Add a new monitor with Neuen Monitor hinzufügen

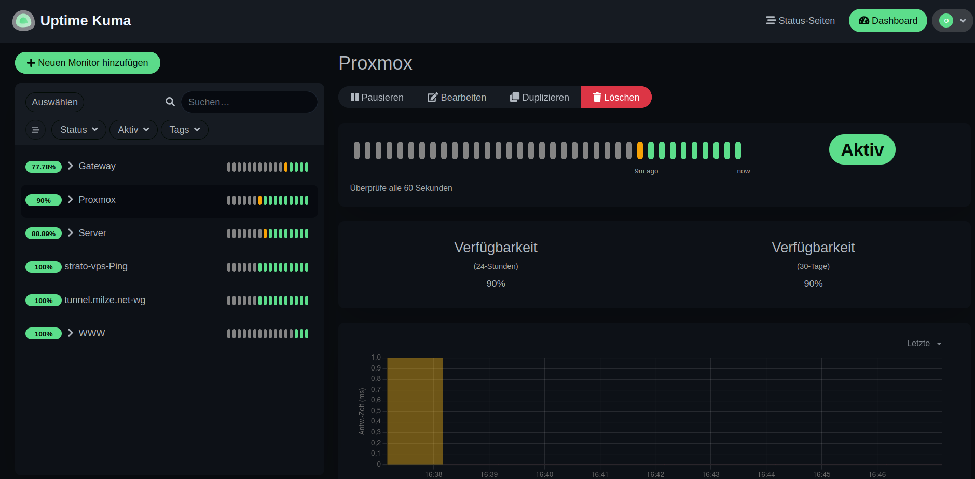88,63
